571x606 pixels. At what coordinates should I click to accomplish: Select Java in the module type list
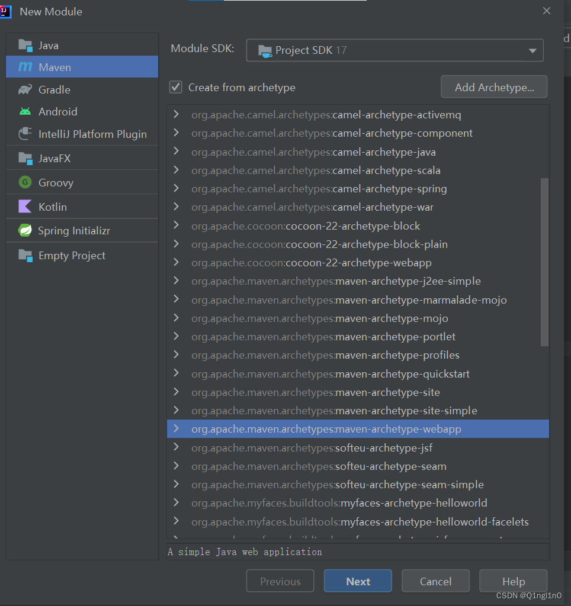(x=82, y=45)
